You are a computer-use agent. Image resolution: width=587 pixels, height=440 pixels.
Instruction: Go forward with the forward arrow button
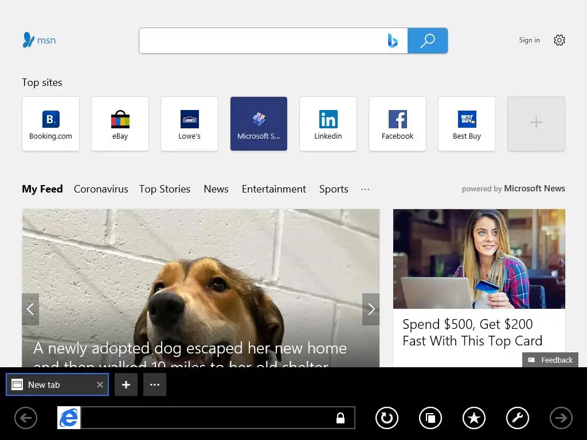click(x=561, y=418)
